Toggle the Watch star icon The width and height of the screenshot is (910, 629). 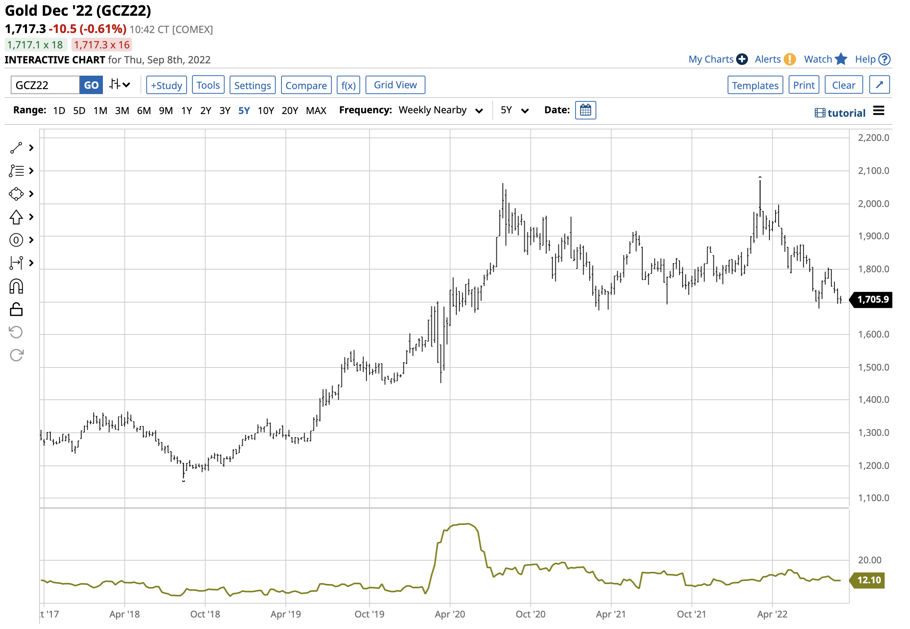840,59
